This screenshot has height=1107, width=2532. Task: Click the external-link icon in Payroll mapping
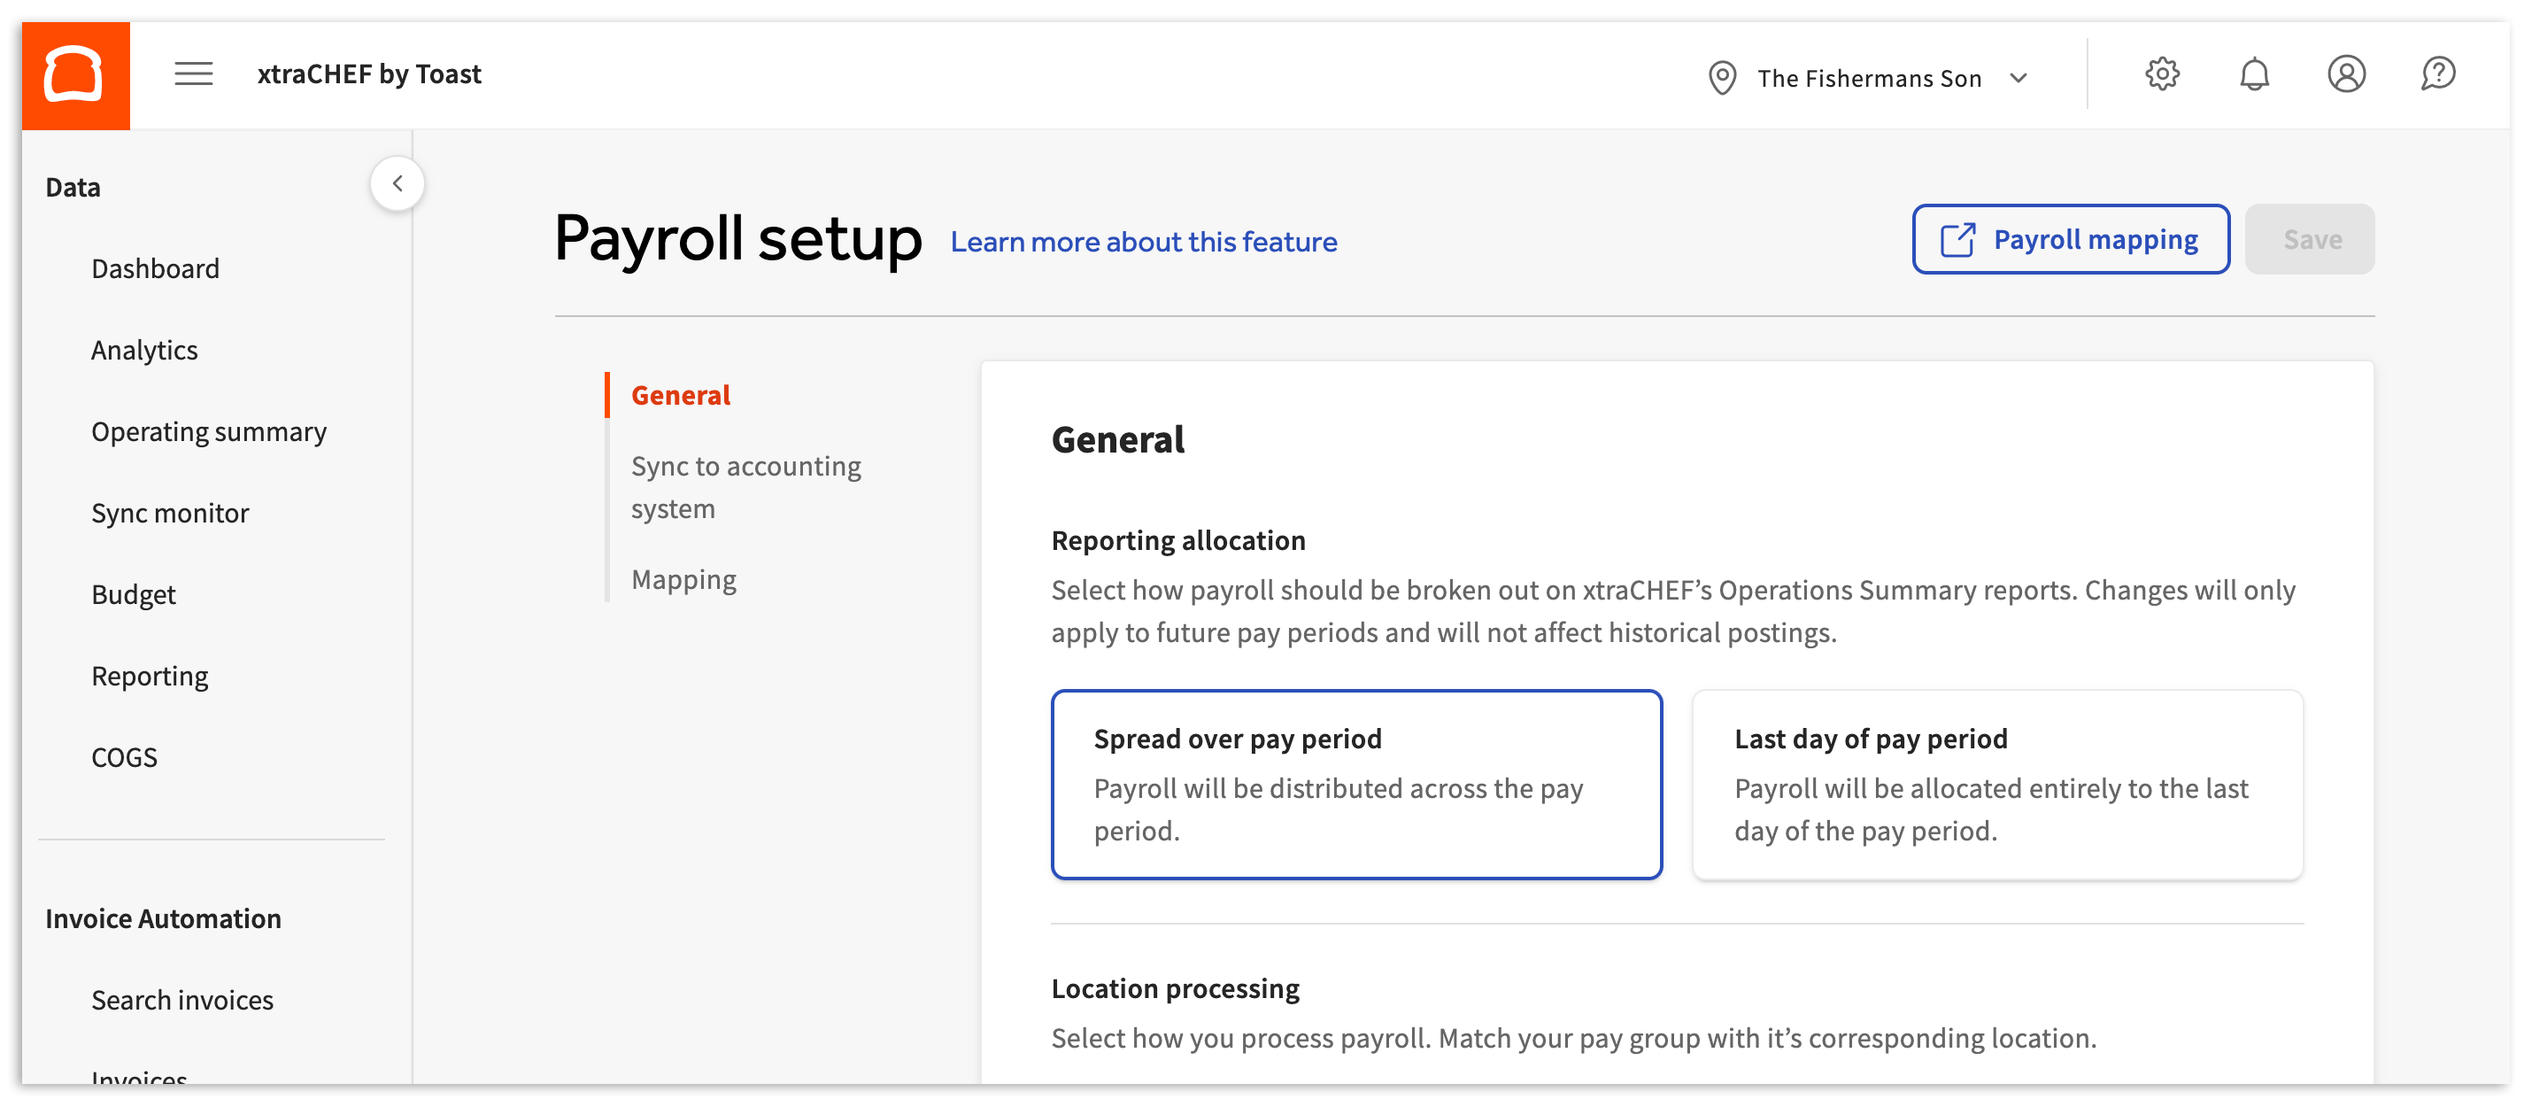tap(1957, 240)
